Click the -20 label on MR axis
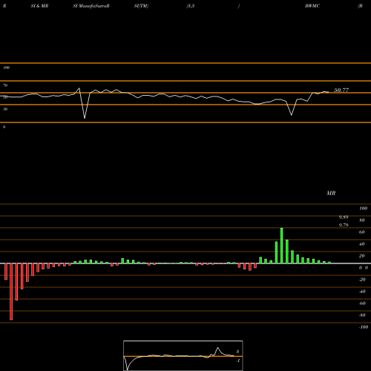The image size is (371, 371). (362, 280)
